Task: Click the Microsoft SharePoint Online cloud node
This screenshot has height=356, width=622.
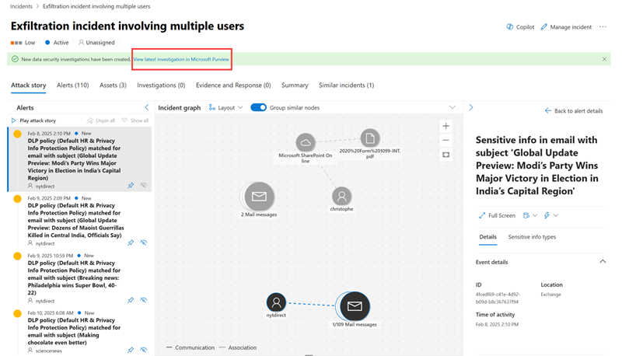Action: 306,142
